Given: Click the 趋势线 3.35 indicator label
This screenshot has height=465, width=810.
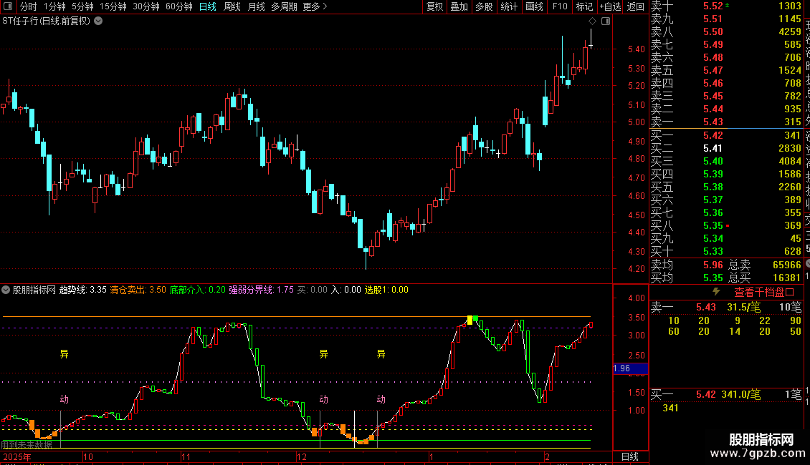Looking at the screenshot, I should tap(82, 290).
